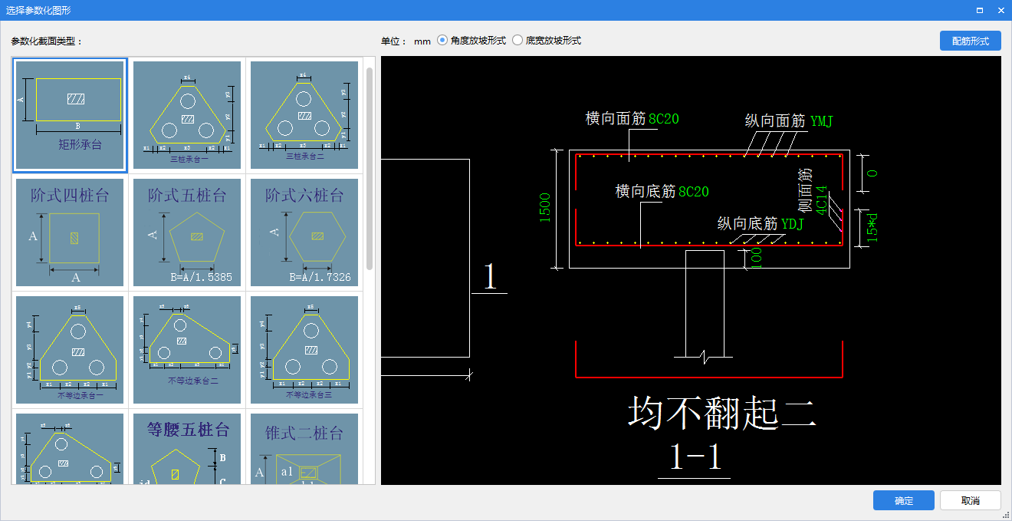Viewport: 1012px width, 521px height.
Task: Edit the 侧面筋 4C14 value
Action: 821,199
